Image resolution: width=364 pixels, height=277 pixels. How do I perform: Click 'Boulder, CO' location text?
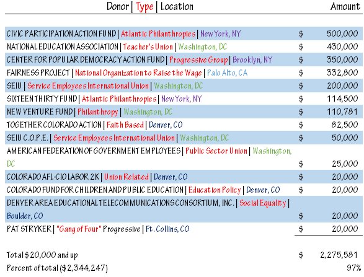(x=25, y=216)
